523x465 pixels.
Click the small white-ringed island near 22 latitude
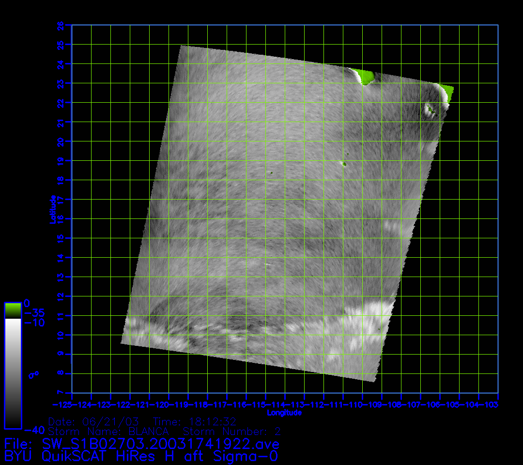[429, 109]
